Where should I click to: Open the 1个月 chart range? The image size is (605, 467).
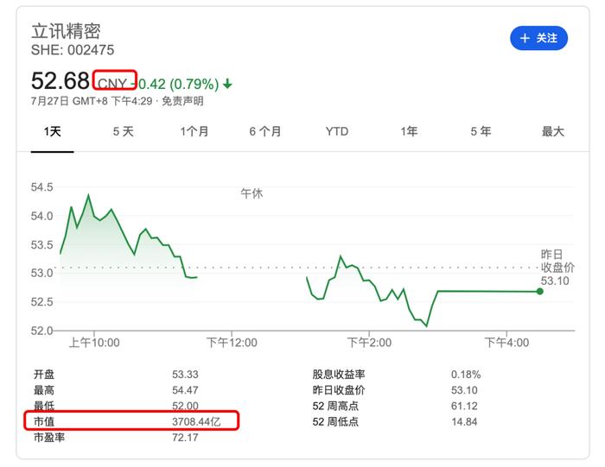(x=194, y=132)
